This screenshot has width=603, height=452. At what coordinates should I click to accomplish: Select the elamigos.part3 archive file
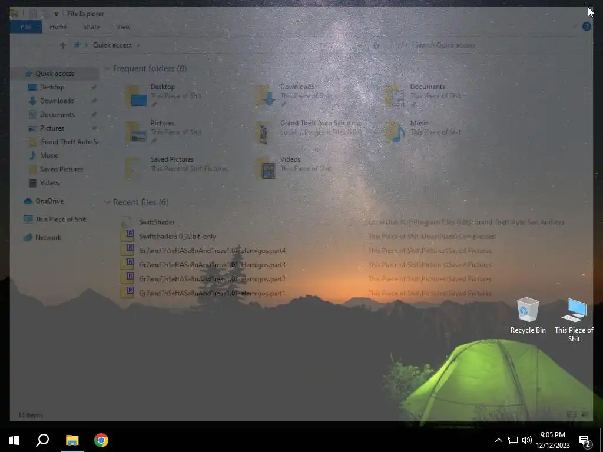point(212,265)
